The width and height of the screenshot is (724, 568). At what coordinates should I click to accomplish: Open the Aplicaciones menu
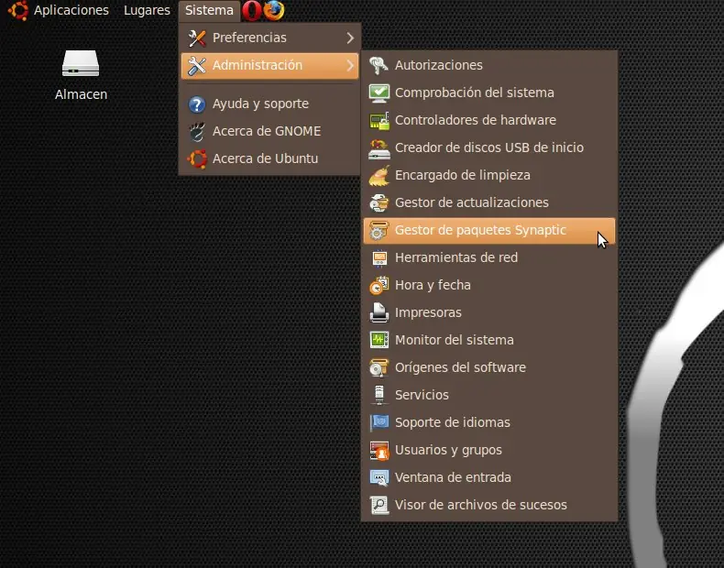(x=71, y=10)
